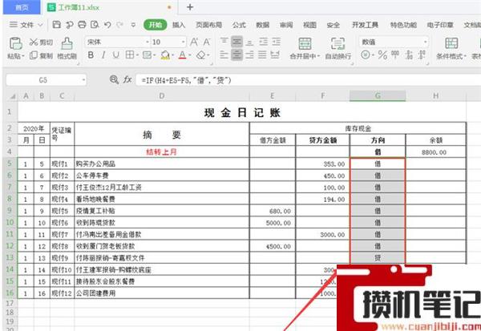Increase the font size

(x=194, y=42)
